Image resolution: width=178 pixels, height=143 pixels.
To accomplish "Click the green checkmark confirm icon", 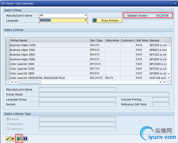I will point(8,139).
